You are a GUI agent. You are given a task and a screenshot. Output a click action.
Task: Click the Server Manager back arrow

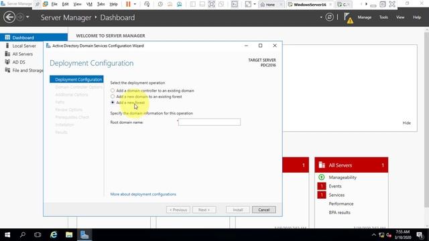pyautogui.click(x=9, y=17)
